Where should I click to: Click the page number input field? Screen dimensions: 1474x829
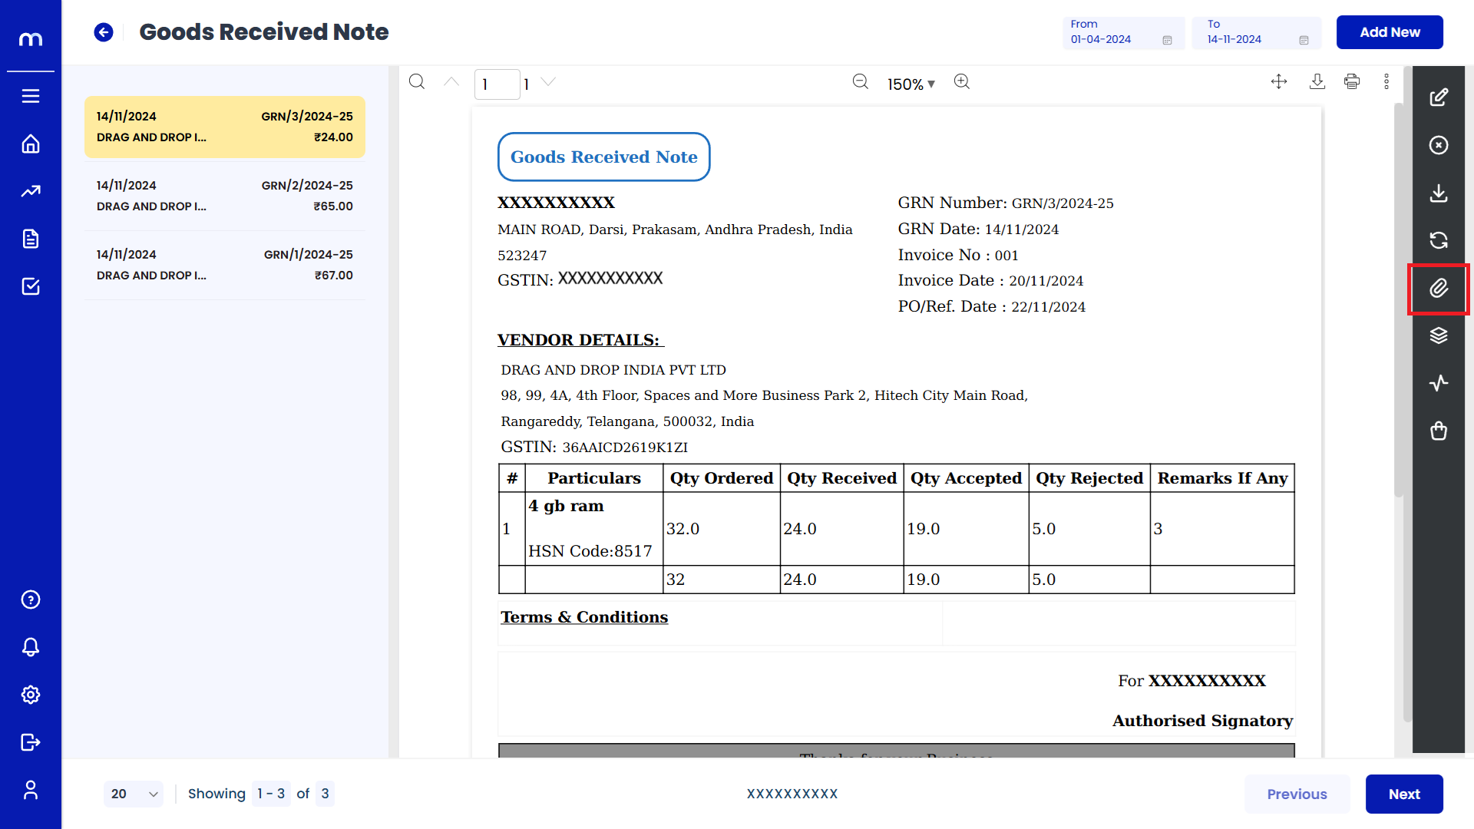point(496,84)
